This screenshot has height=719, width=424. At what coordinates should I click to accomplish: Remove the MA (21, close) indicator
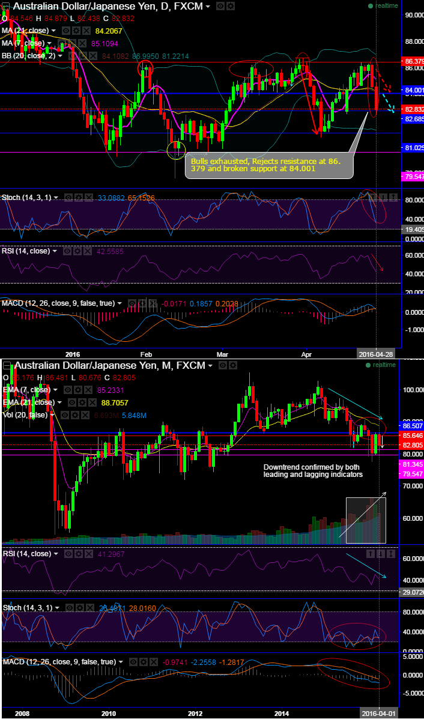click(85, 31)
